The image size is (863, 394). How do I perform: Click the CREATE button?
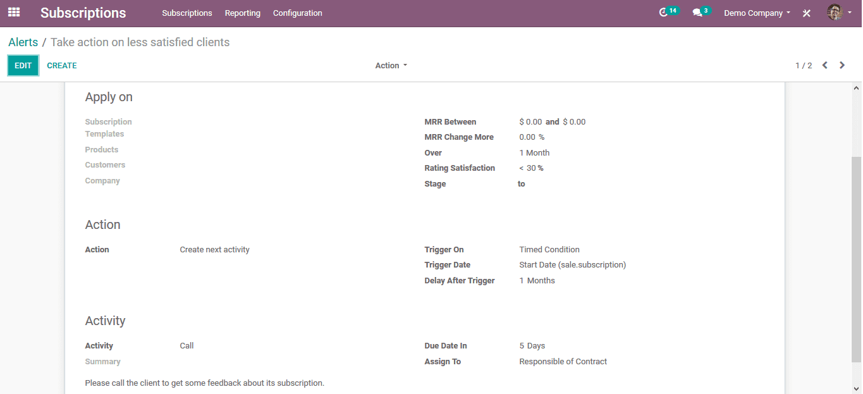click(62, 65)
